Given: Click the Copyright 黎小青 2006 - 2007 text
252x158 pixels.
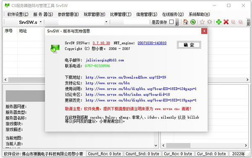Looking at the screenshot, I should click(x=97, y=49).
